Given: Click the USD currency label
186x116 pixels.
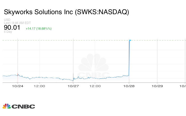Looking at the screenshot, I should point(7,20).
